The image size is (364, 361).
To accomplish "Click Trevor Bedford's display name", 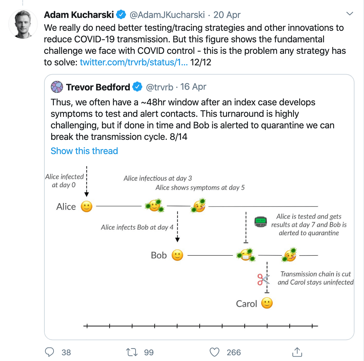I will pyautogui.click(x=98, y=87).
